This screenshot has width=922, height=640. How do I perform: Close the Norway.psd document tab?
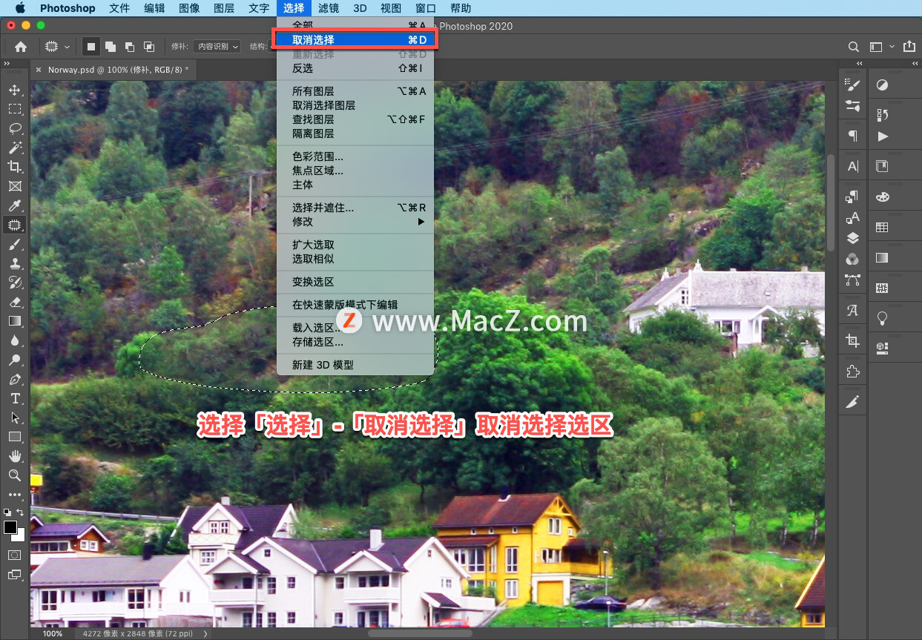pos(39,69)
